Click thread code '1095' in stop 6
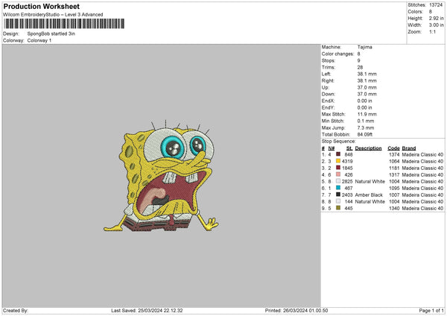447x316 pixels. [x=394, y=188]
